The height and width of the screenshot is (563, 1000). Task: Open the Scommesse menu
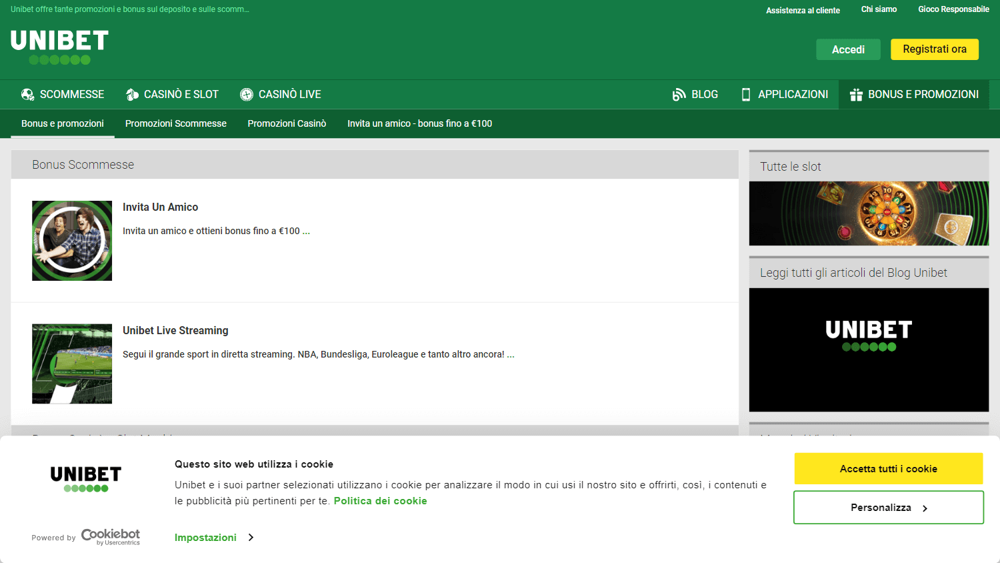pyautogui.click(x=63, y=95)
